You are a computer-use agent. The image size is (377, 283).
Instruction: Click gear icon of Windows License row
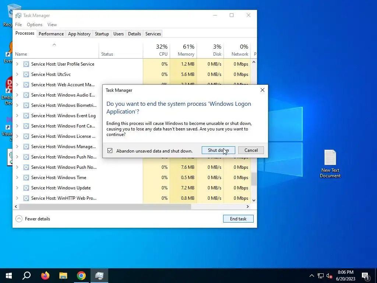tap(26, 136)
